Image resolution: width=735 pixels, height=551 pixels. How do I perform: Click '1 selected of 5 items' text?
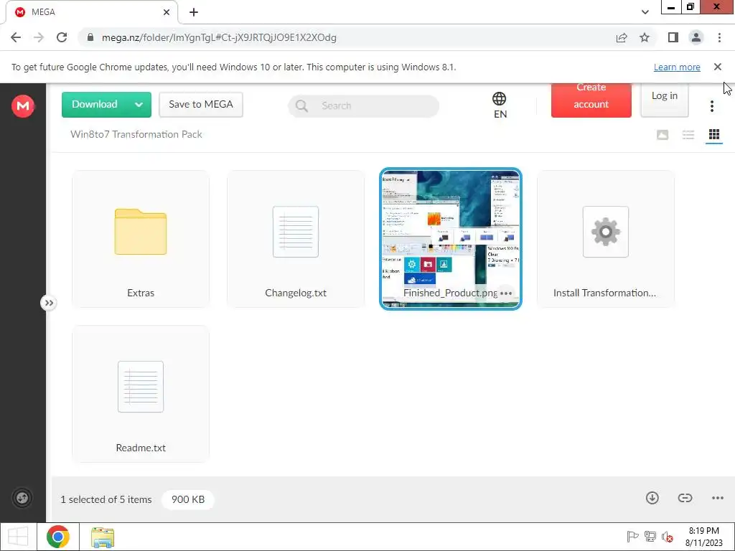pyautogui.click(x=106, y=499)
